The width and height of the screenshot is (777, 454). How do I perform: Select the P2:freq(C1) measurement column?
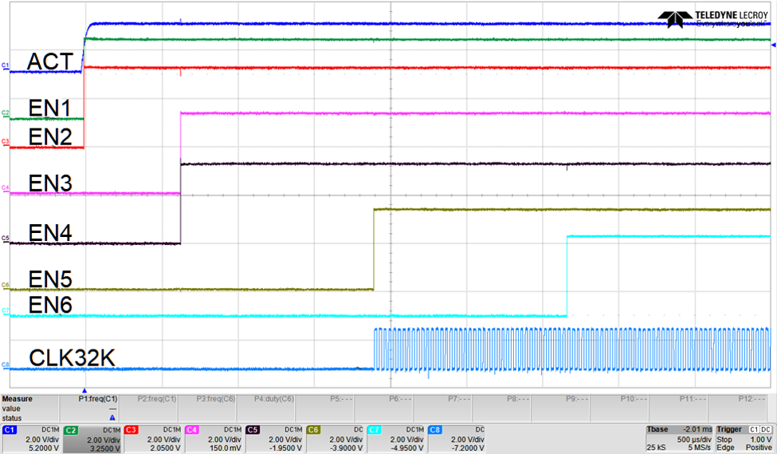point(157,398)
